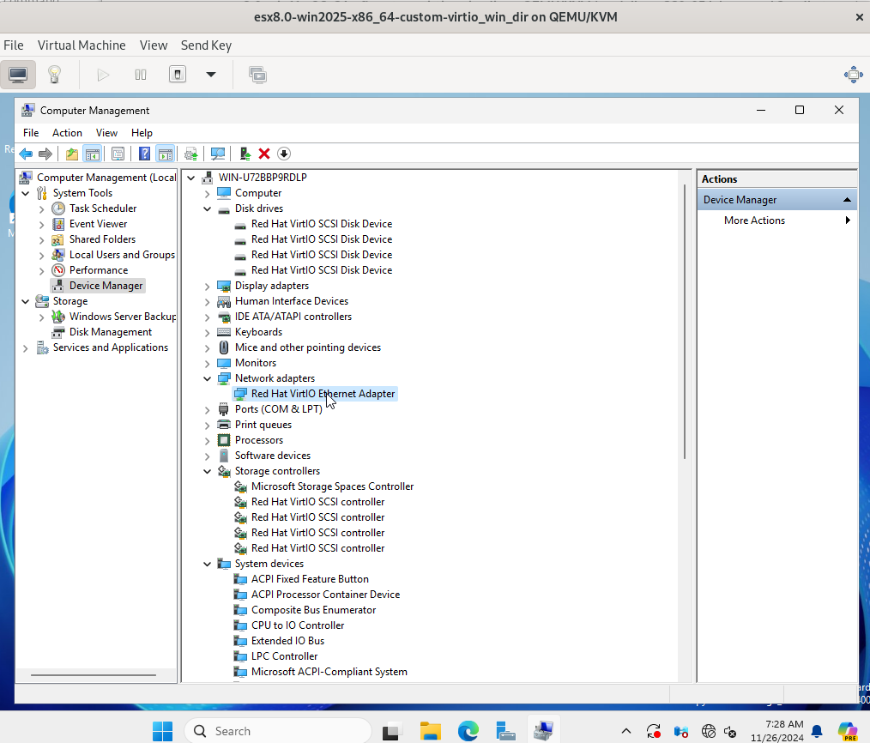Toggle the Show/Hide Console Tree button

click(92, 154)
